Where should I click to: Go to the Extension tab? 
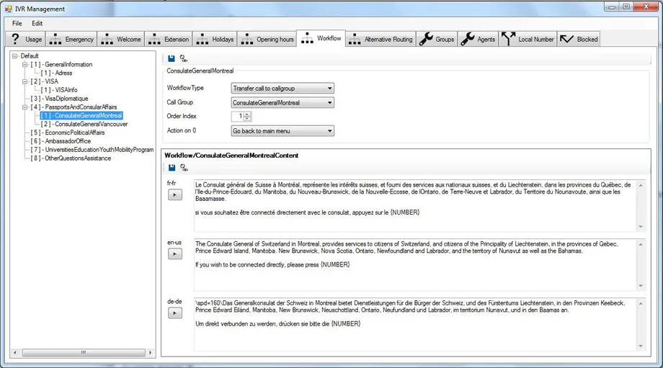(169, 40)
